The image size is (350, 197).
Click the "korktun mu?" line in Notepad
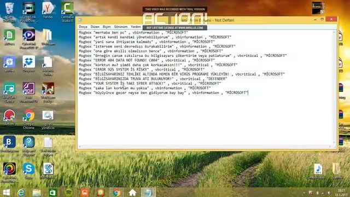click(158, 65)
